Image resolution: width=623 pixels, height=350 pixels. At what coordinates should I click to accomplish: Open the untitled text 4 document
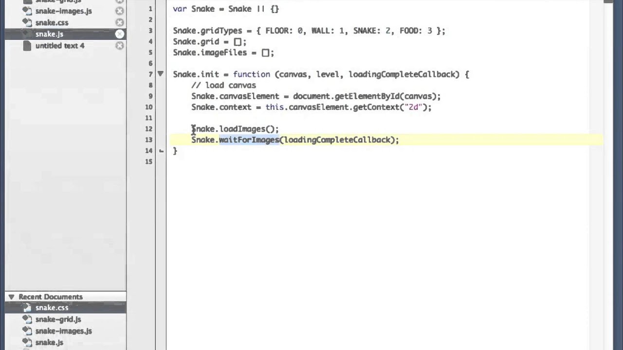[x=59, y=46]
